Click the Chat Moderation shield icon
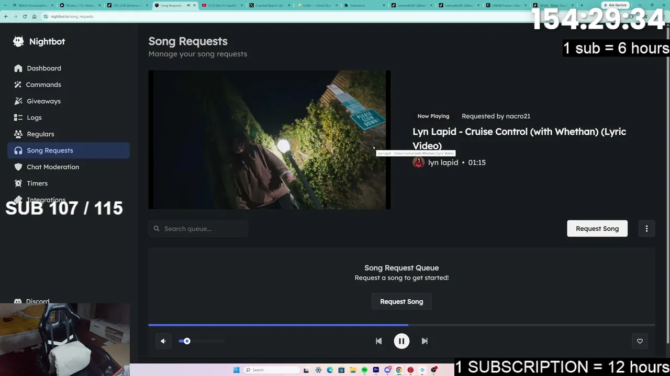670x376 pixels. point(18,167)
